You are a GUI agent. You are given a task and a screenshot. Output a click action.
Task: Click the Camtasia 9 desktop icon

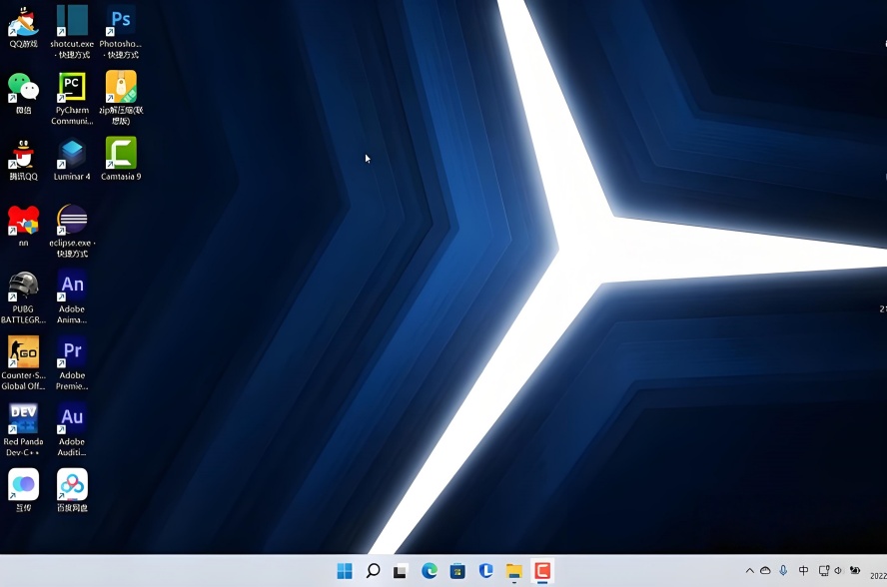click(x=121, y=154)
